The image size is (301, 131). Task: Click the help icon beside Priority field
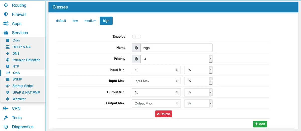[136, 59]
